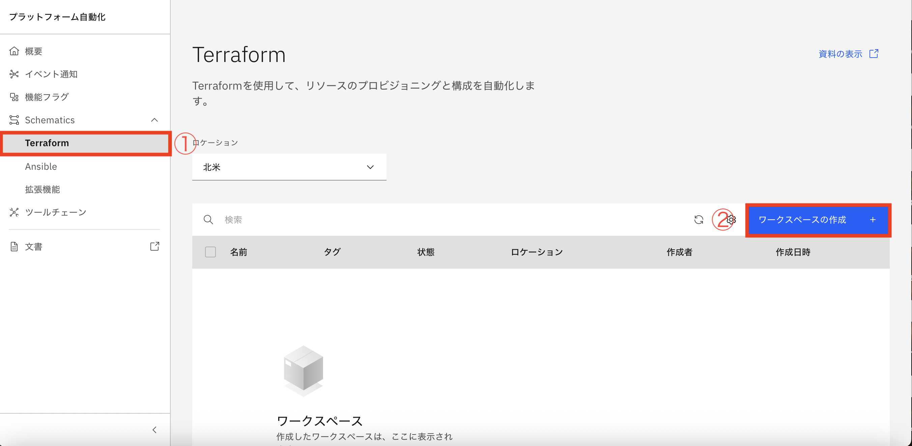Select Ansible in the sidebar

tap(41, 166)
